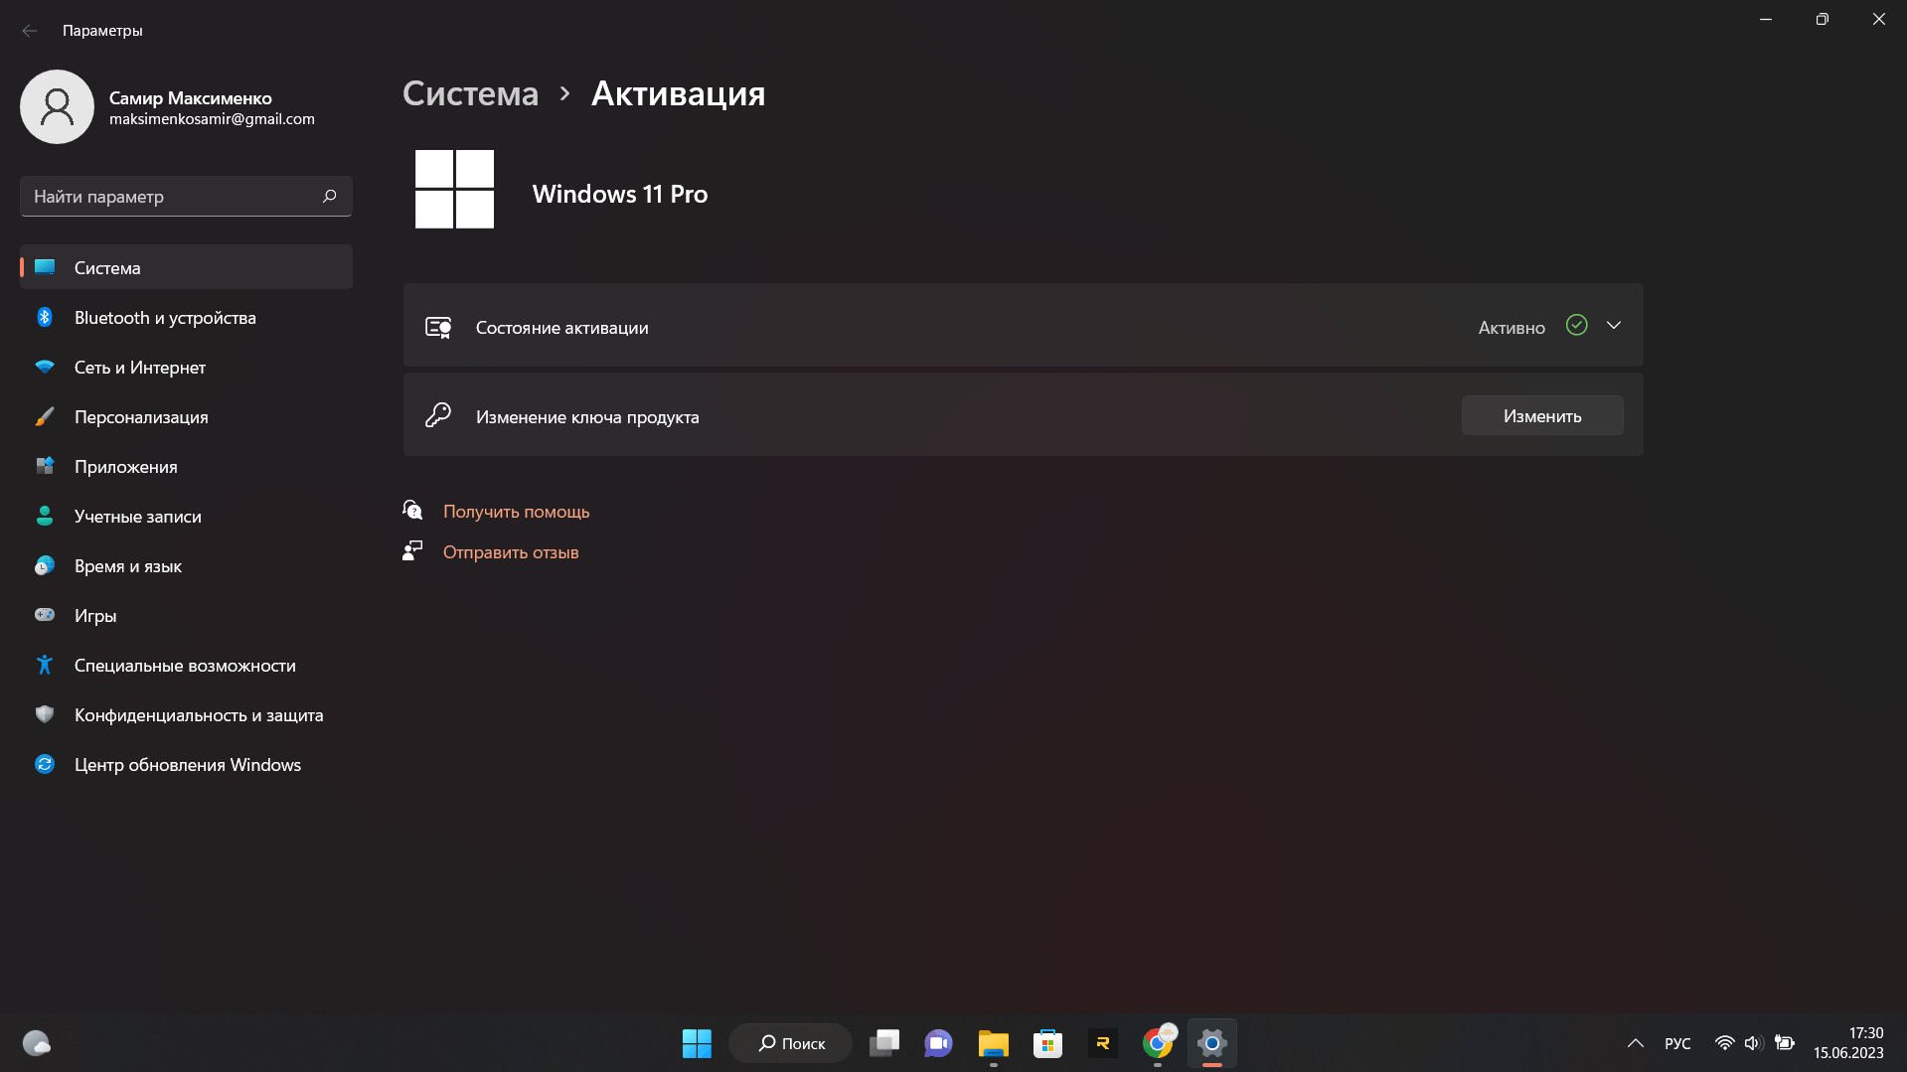Image resolution: width=1907 pixels, height=1072 pixels.
Task: Open Время и язык settings
Action: (x=186, y=565)
